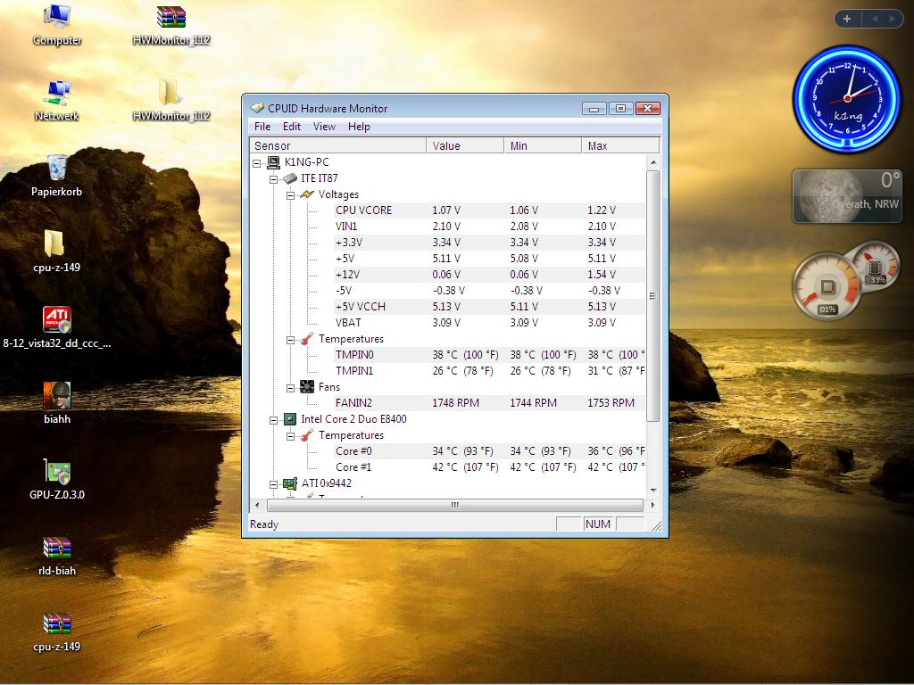The height and width of the screenshot is (685, 914).
Task: Open the Edit menu
Action: (292, 127)
